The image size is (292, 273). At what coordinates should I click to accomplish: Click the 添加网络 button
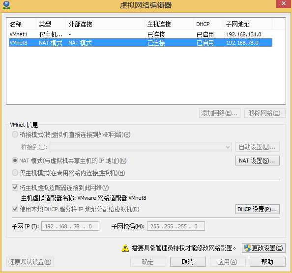[x=220, y=113]
